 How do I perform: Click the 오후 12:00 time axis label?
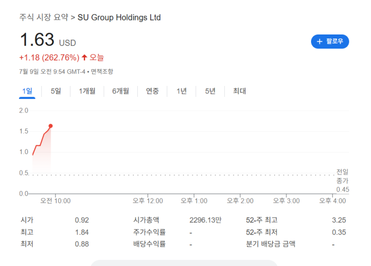(147, 200)
